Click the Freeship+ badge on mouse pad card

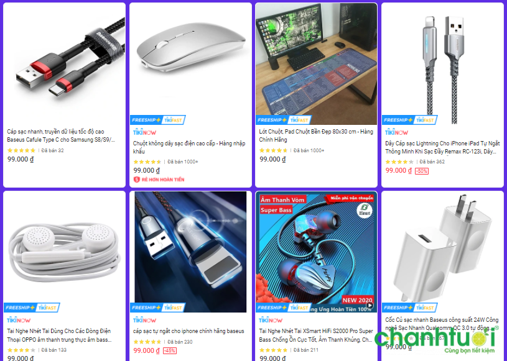pos(284,120)
